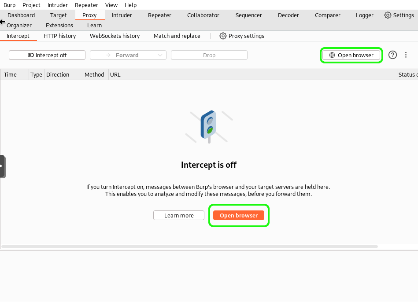Open the Learn tab
418x302 pixels.
coord(94,26)
